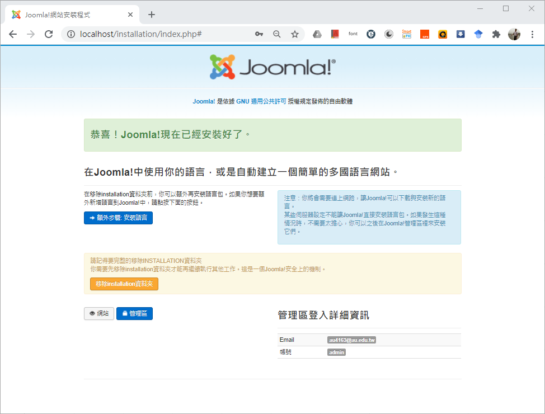This screenshot has width=545, height=414.
Task: Click the blue 注意 network notice box
Action: click(369, 217)
